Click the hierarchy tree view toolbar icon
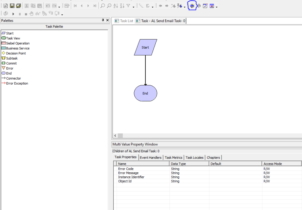Image resolution: width=302 pixels, height=210 pixels. [x=141, y=6]
